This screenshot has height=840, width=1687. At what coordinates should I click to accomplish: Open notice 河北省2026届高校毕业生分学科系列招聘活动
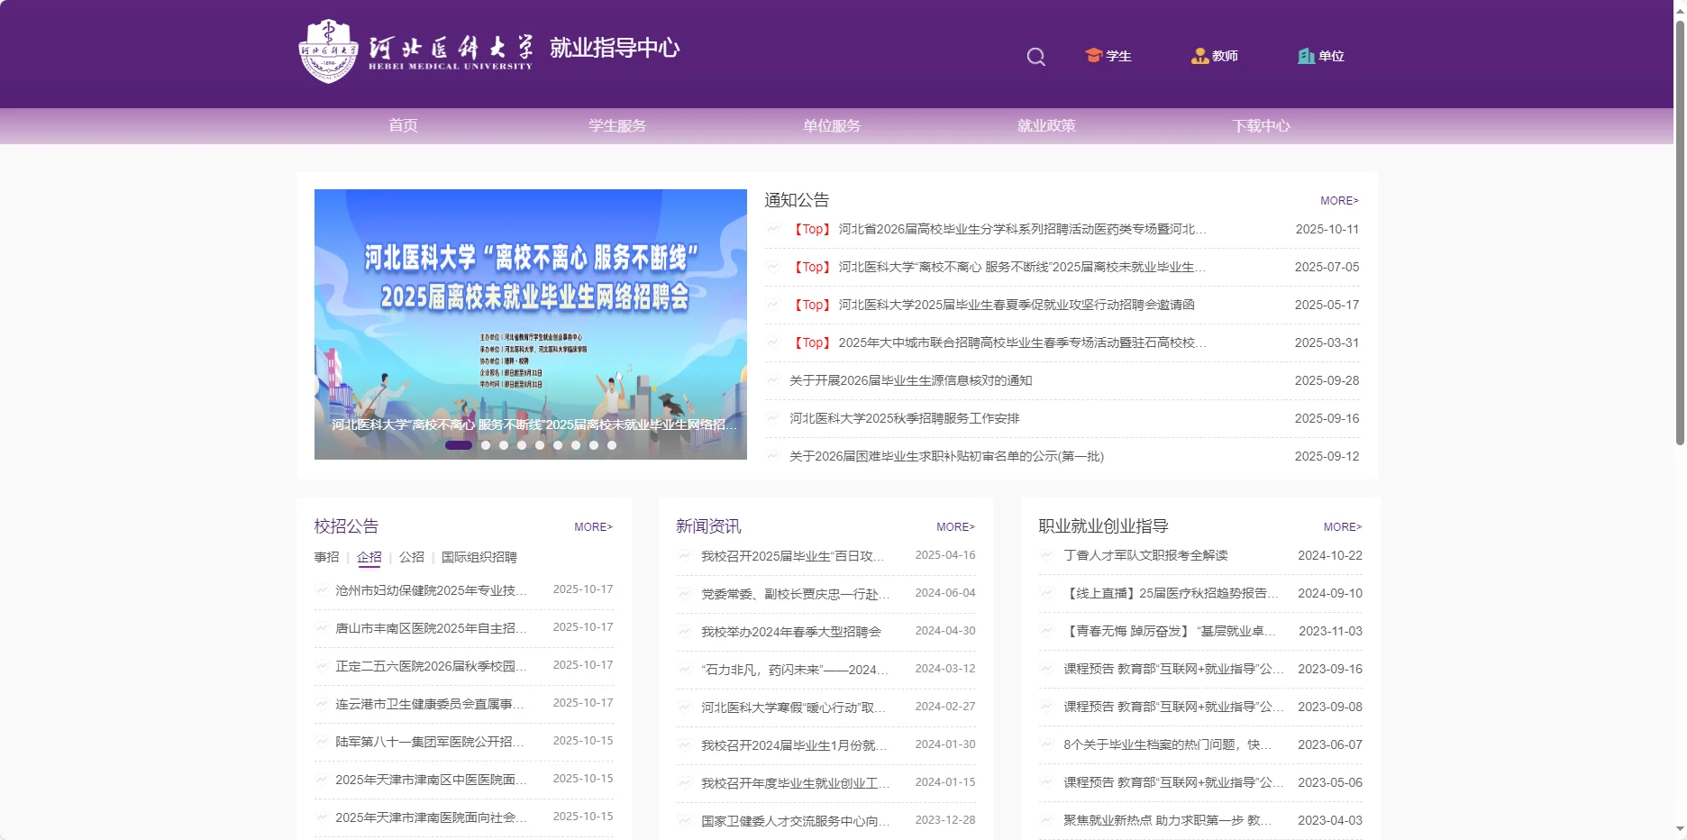click(998, 229)
